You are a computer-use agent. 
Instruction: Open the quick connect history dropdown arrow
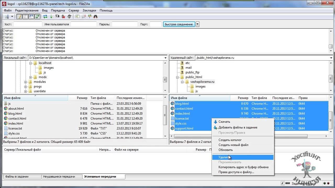(198, 24)
